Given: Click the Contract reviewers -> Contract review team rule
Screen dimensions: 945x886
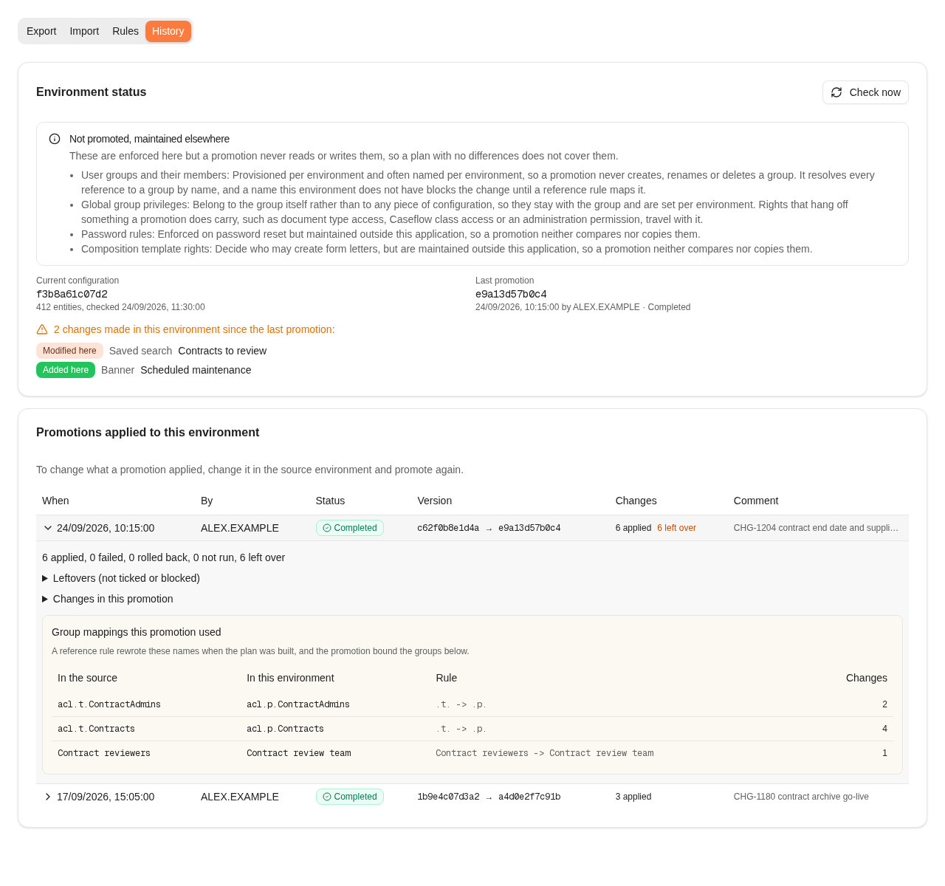Looking at the screenshot, I should click(x=545, y=753).
